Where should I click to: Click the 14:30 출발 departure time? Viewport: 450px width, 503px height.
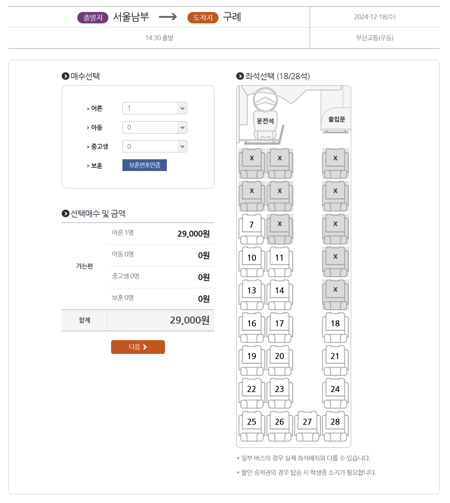click(x=159, y=38)
